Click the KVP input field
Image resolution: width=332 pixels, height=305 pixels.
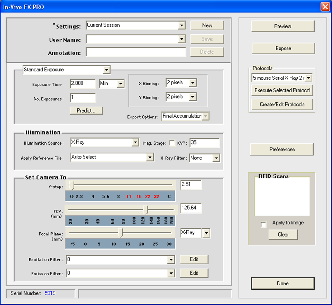pyautogui.click(x=205, y=143)
